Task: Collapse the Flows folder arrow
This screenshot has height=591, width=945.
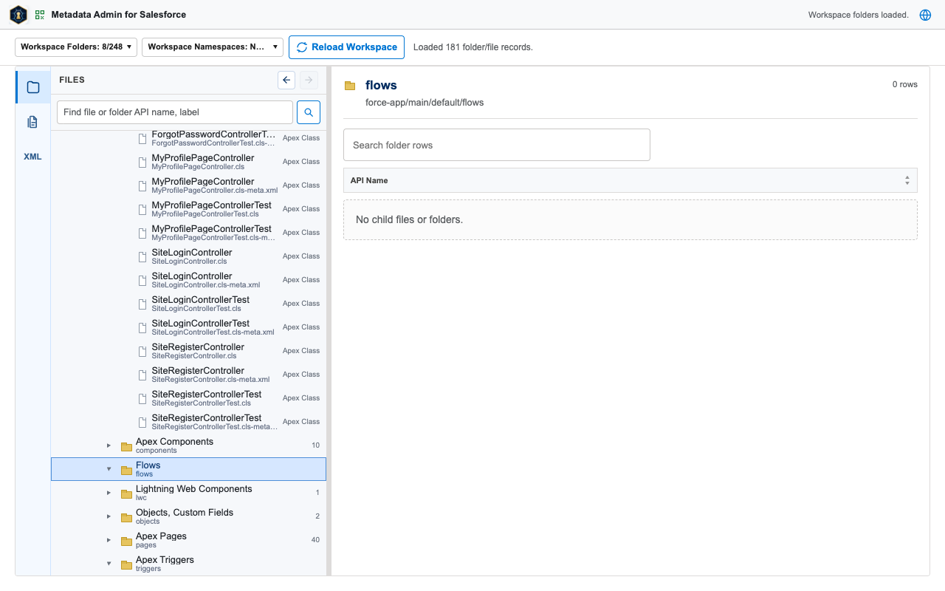Action: tap(109, 469)
